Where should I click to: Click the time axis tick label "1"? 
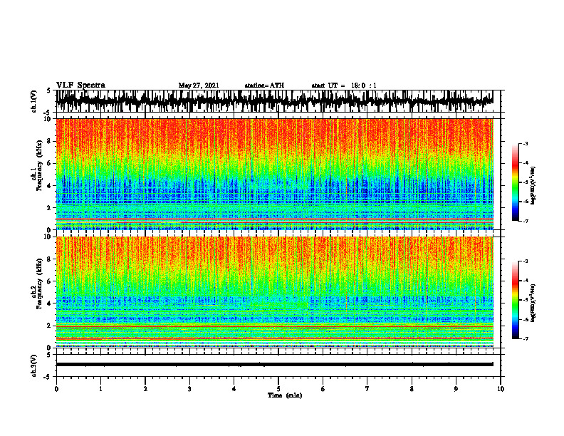100,388
